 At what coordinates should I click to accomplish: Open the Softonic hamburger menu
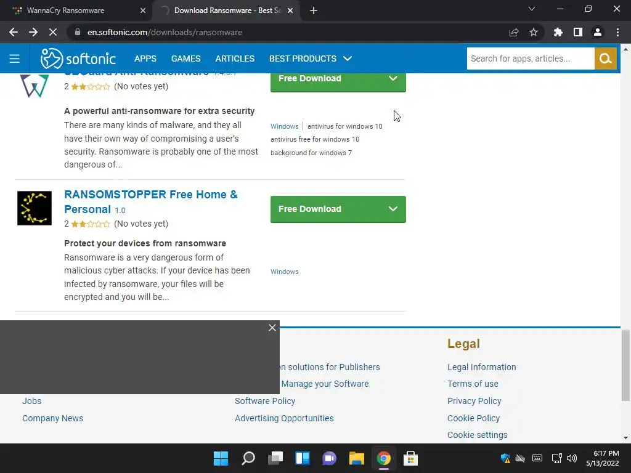click(15, 59)
